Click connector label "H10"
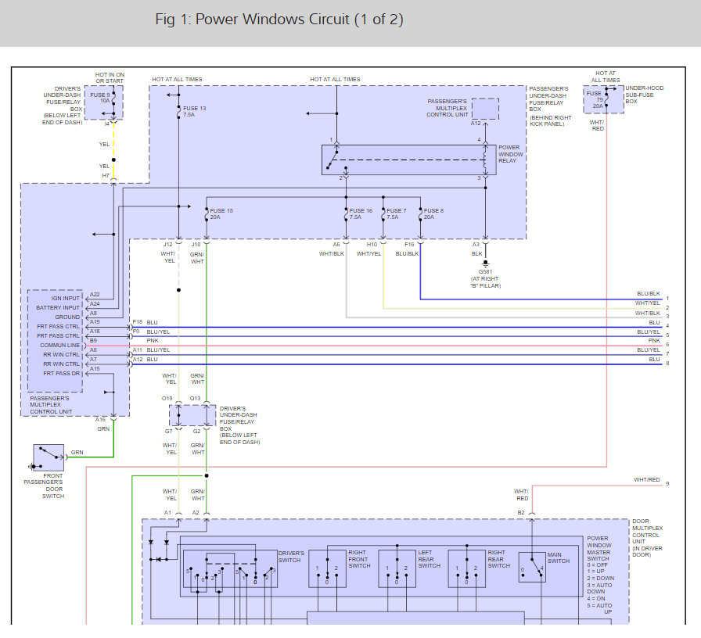The width and height of the screenshot is (701, 638). [372, 245]
